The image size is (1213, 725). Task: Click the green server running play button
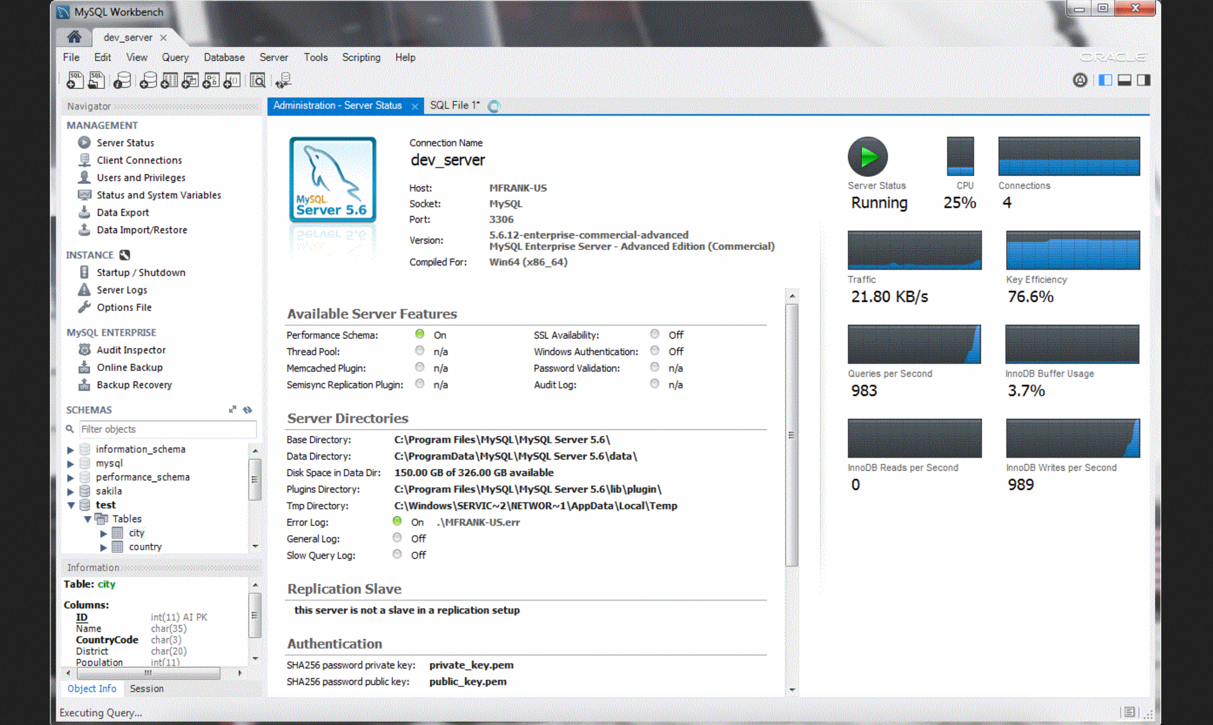click(867, 157)
